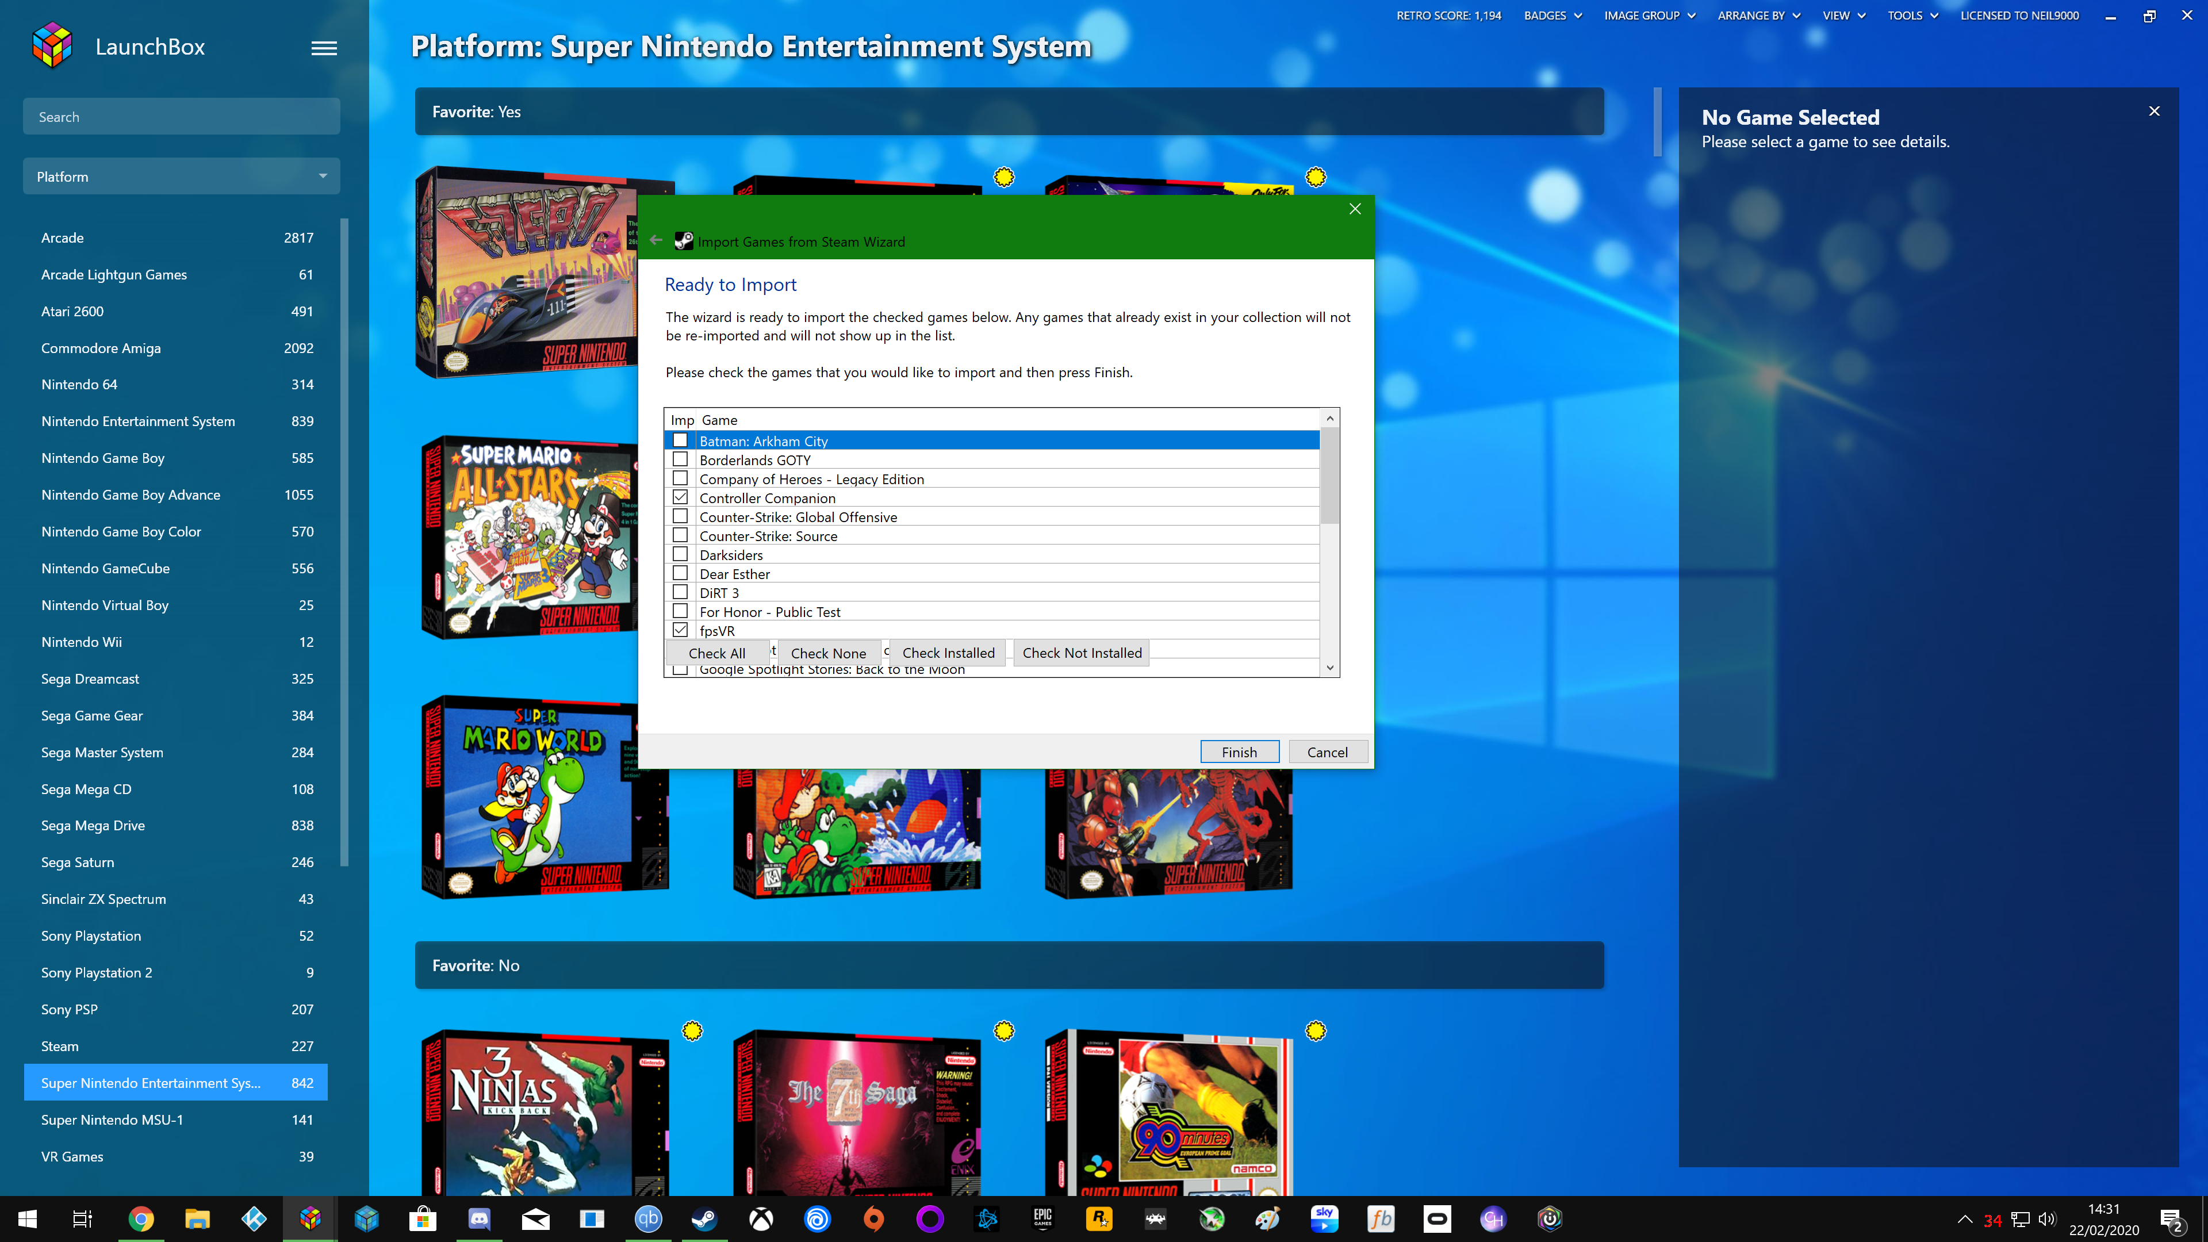Expand the View menu
The height and width of the screenshot is (1242, 2208).
1843,16
